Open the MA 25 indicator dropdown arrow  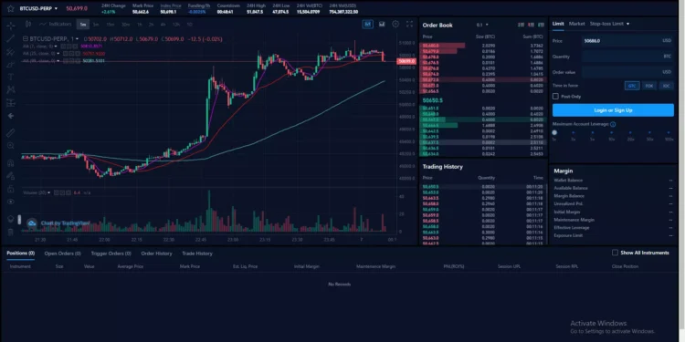(x=58, y=54)
